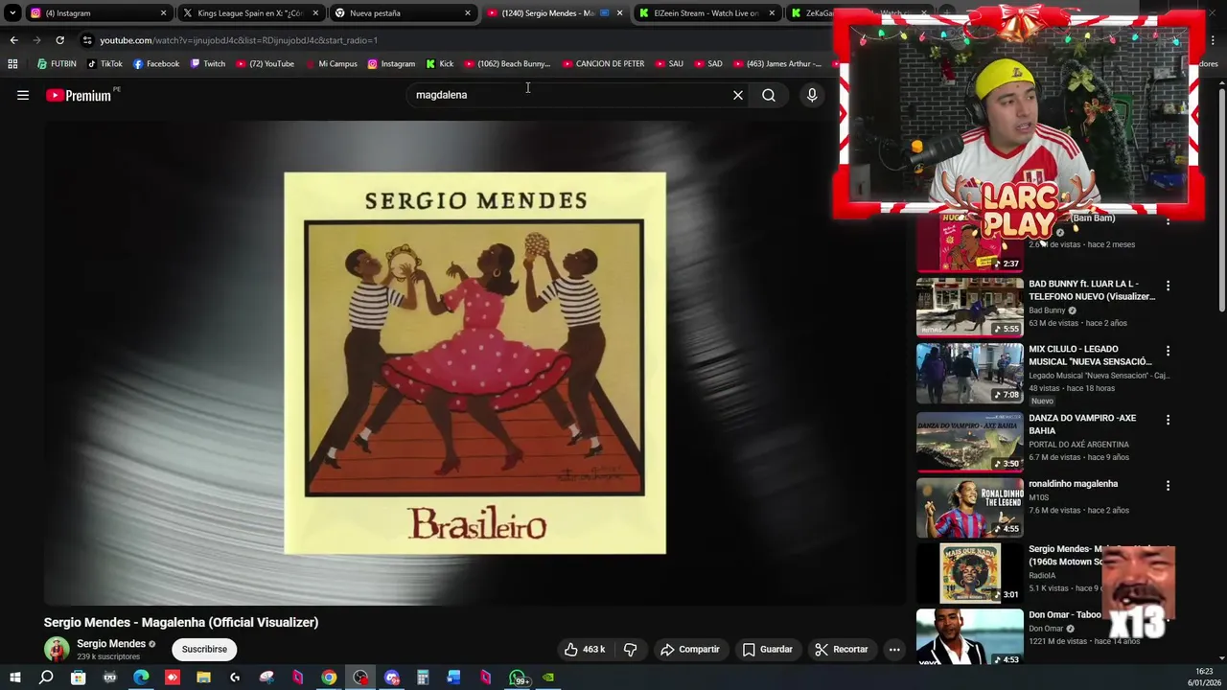Reload the page with refresh icon
Screen dimensions: 1227x690
pos(59,40)
